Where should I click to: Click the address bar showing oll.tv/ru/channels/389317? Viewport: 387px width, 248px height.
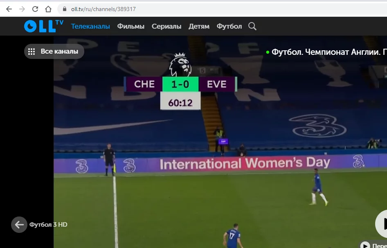(x=222, y=9)
